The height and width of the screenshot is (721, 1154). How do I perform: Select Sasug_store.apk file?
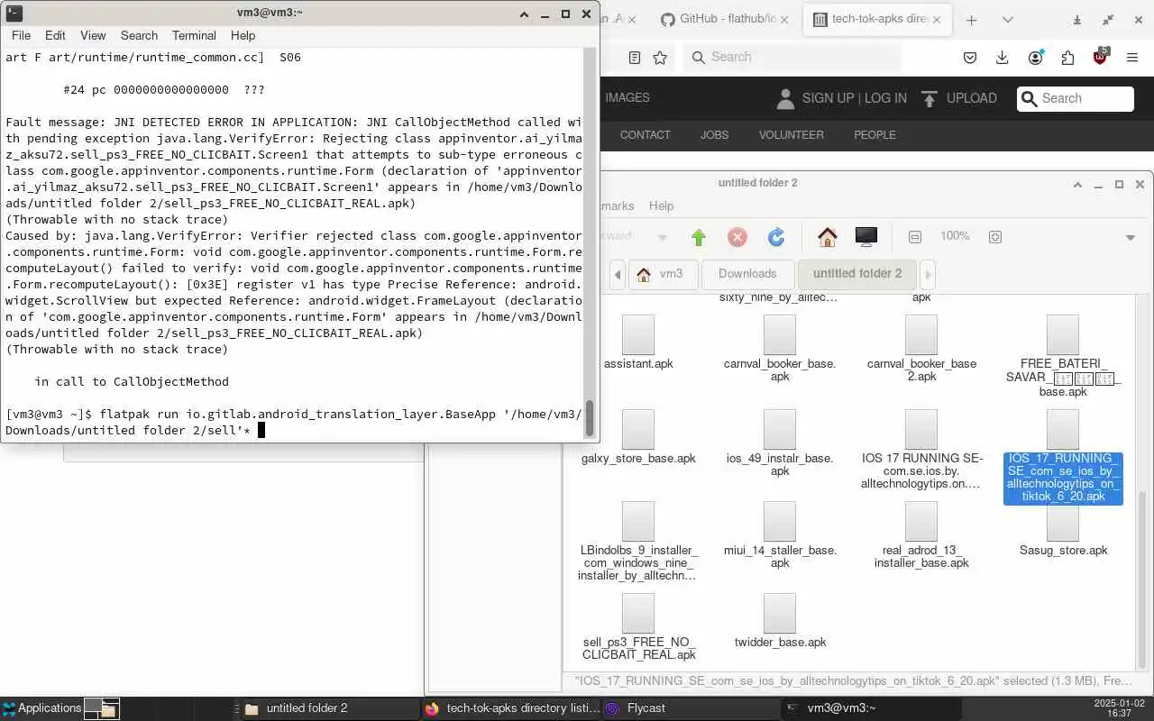pos(1063,530)
